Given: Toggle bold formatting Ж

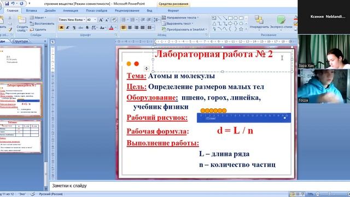Looking at the screenshot, I should pos(61,27).
